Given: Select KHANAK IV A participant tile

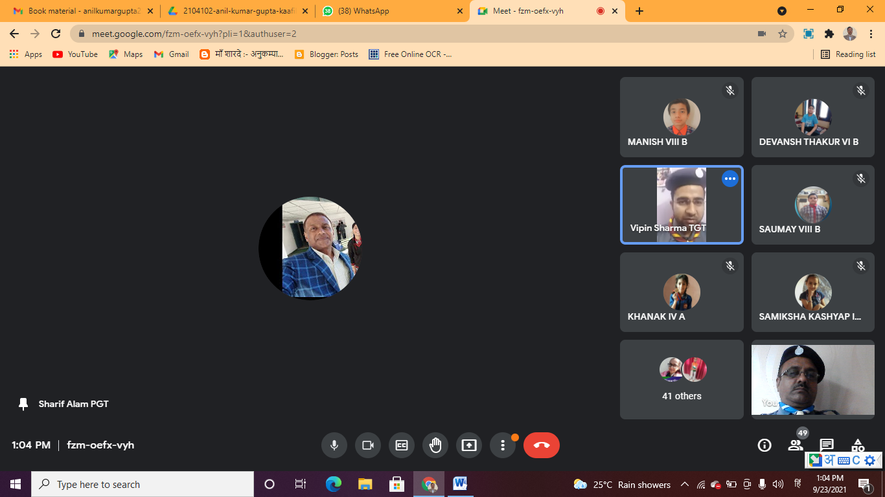Looking at the screenshot, I should click(682, 292).
